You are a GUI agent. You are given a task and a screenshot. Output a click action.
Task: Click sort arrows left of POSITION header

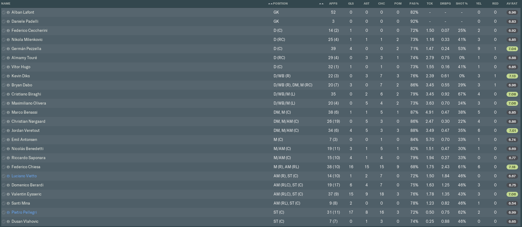(x=270, y=4)
